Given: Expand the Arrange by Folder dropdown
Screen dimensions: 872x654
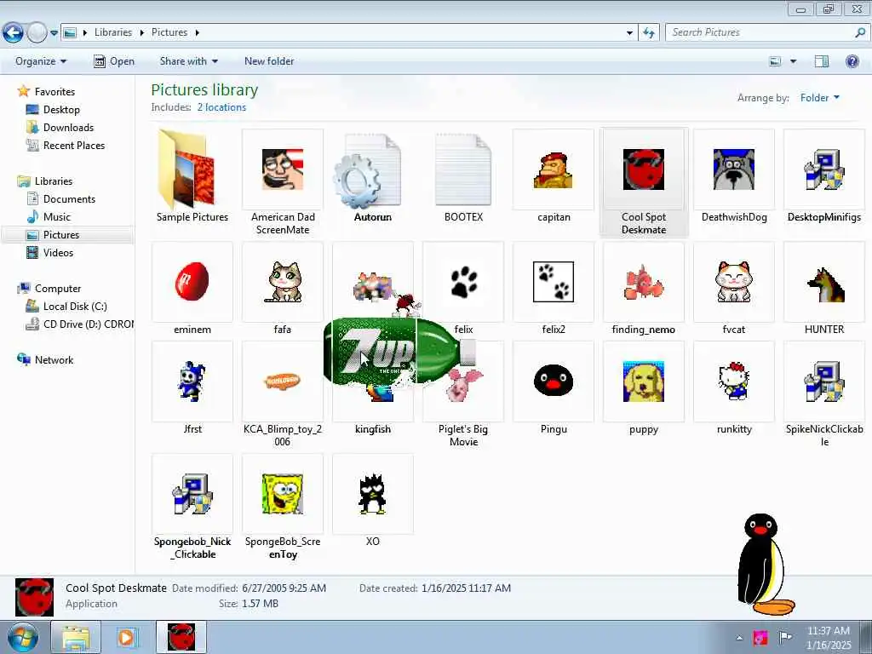Looking at the screenshot, I should pyautogui.click(x=820, y=98).
